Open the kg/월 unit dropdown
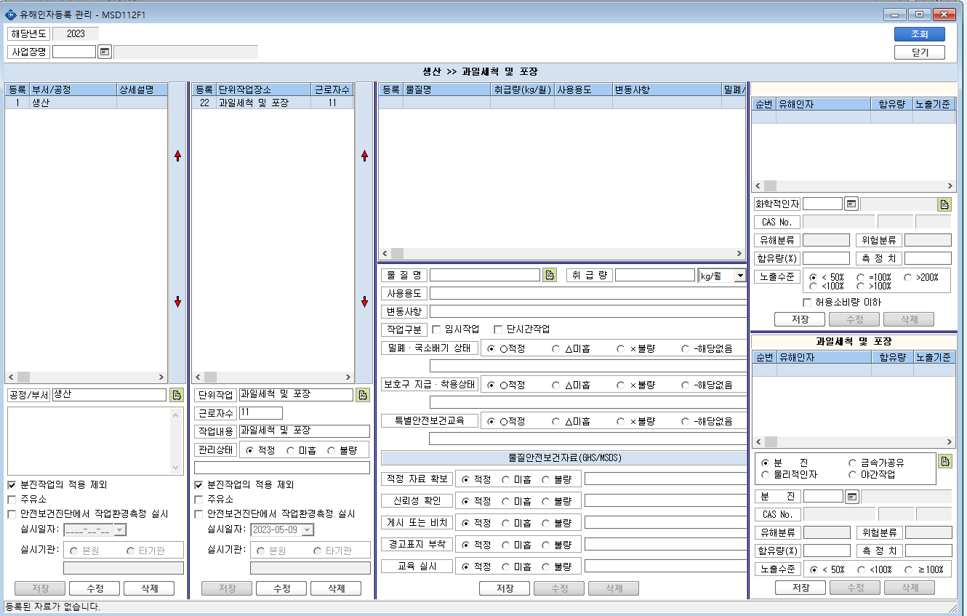 [x=739, y=276]
